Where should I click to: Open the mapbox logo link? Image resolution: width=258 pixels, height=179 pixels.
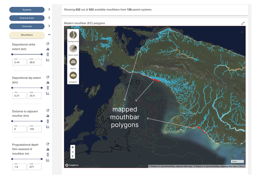[72, 165]
